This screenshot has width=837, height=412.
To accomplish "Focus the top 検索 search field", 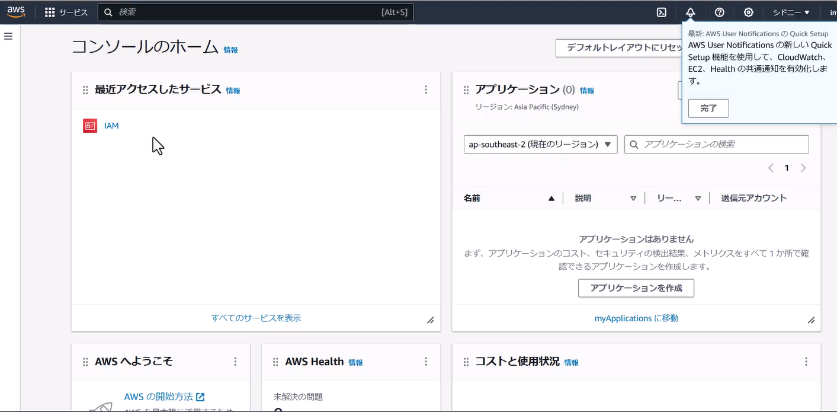I will pos(255,12).
